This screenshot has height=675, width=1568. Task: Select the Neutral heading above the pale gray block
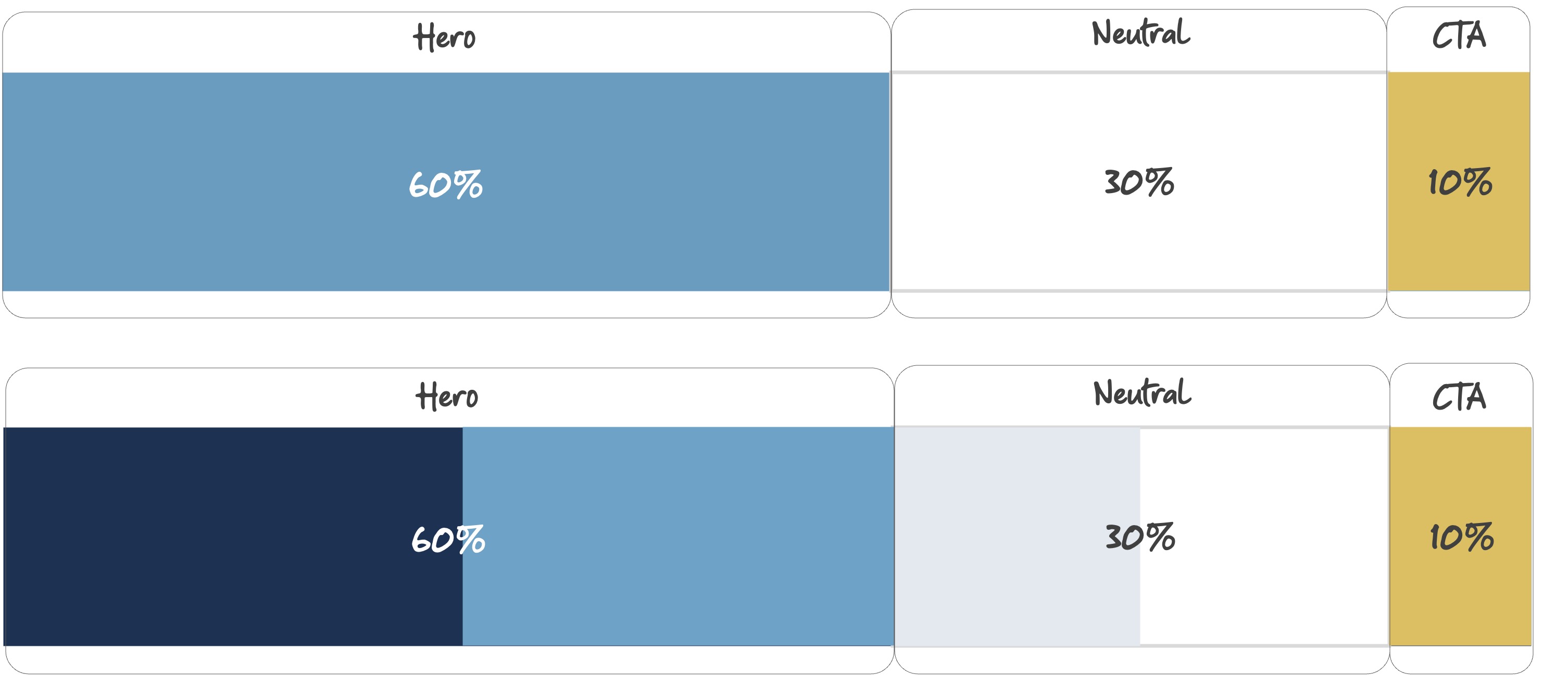coord(1143,393)
